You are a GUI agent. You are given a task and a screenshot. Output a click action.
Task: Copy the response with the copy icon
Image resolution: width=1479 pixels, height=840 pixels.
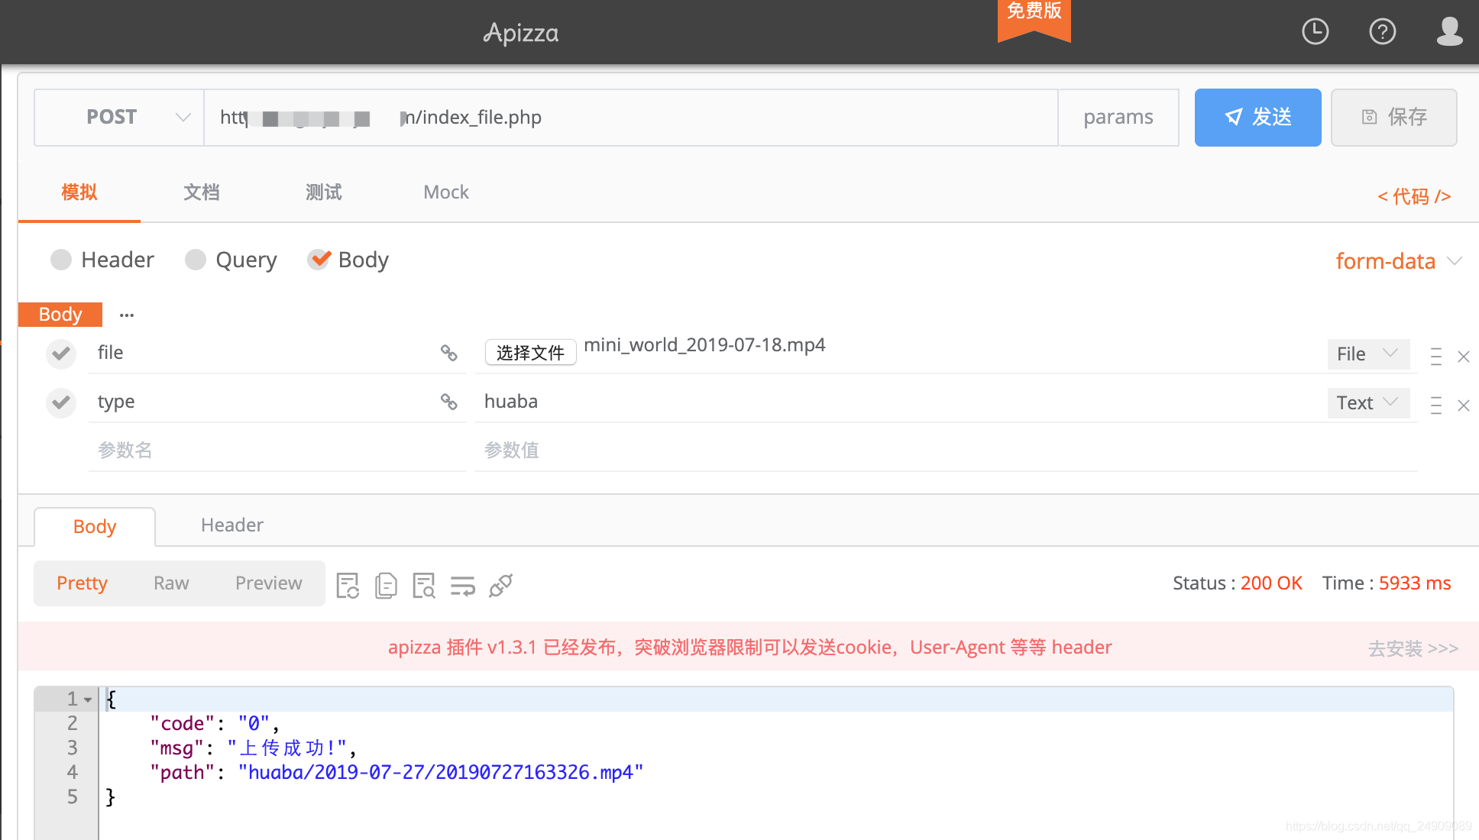click(386, 586)
